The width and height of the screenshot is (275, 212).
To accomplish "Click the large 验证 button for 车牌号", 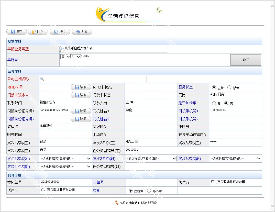I will click(246, 60).
